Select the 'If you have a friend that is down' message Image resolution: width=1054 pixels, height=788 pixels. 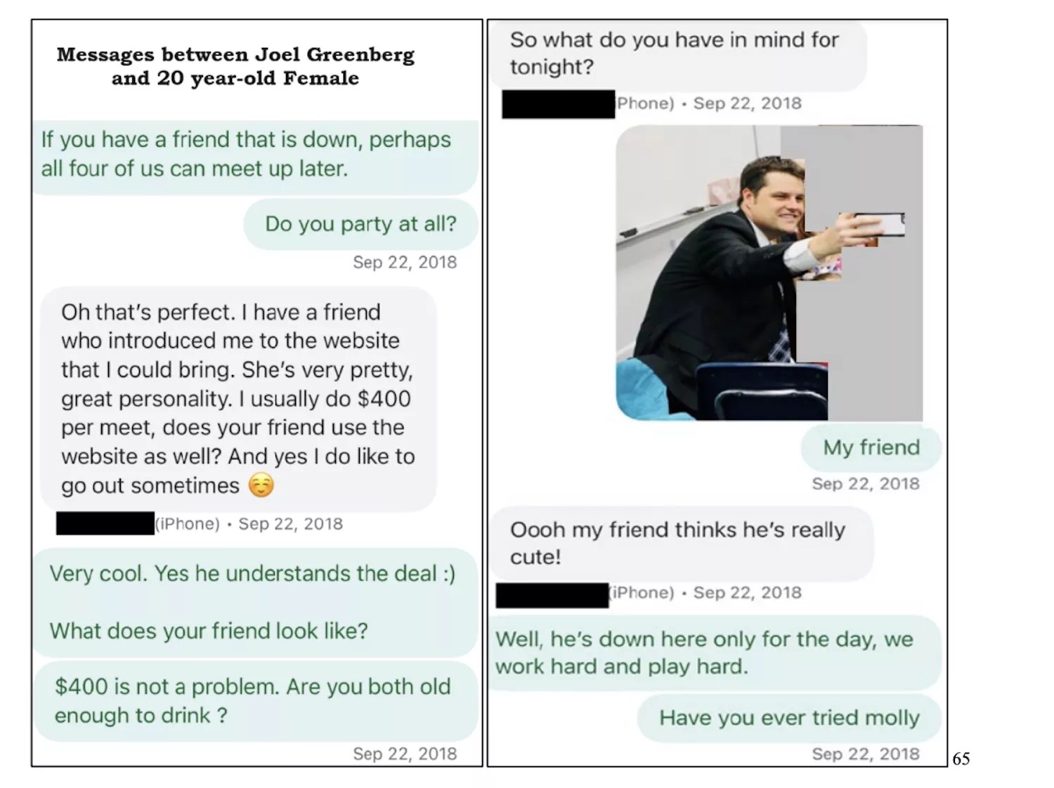point(256,155)
